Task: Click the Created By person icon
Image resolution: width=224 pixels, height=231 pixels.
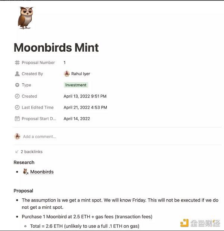Action: tap(17, 74)
